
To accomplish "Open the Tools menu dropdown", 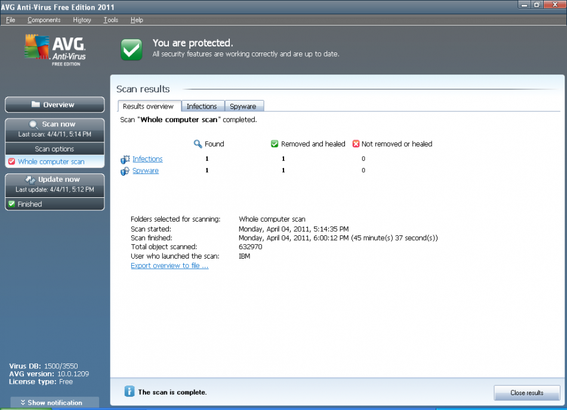I will (110, 20).
